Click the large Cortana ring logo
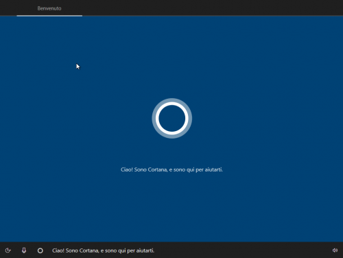Image resolution: width=343 pixels, height=258 pixels. (172, 118)
